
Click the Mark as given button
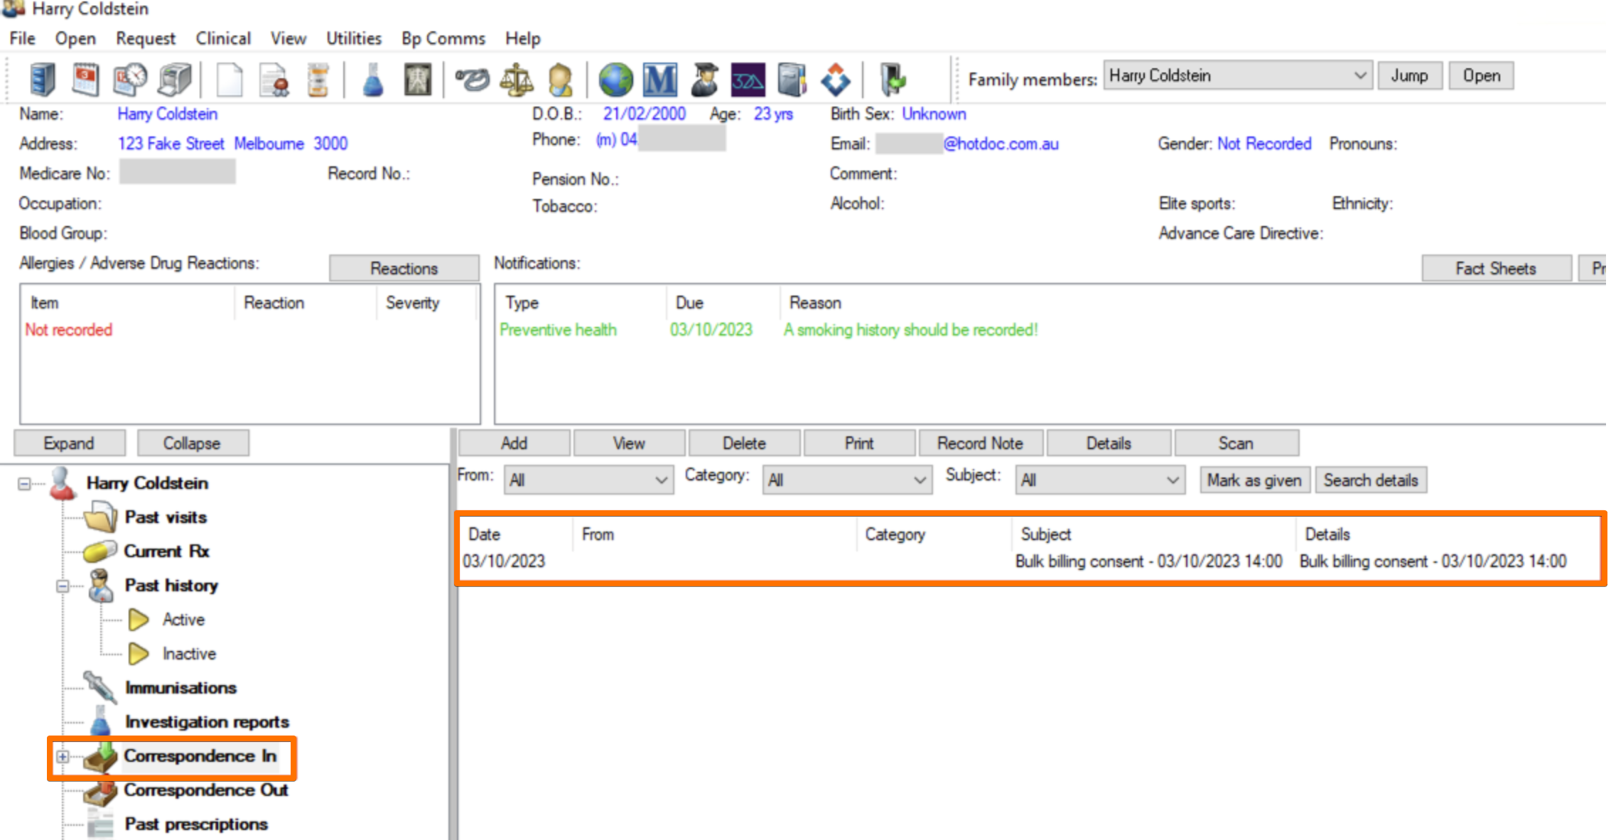1254,480
